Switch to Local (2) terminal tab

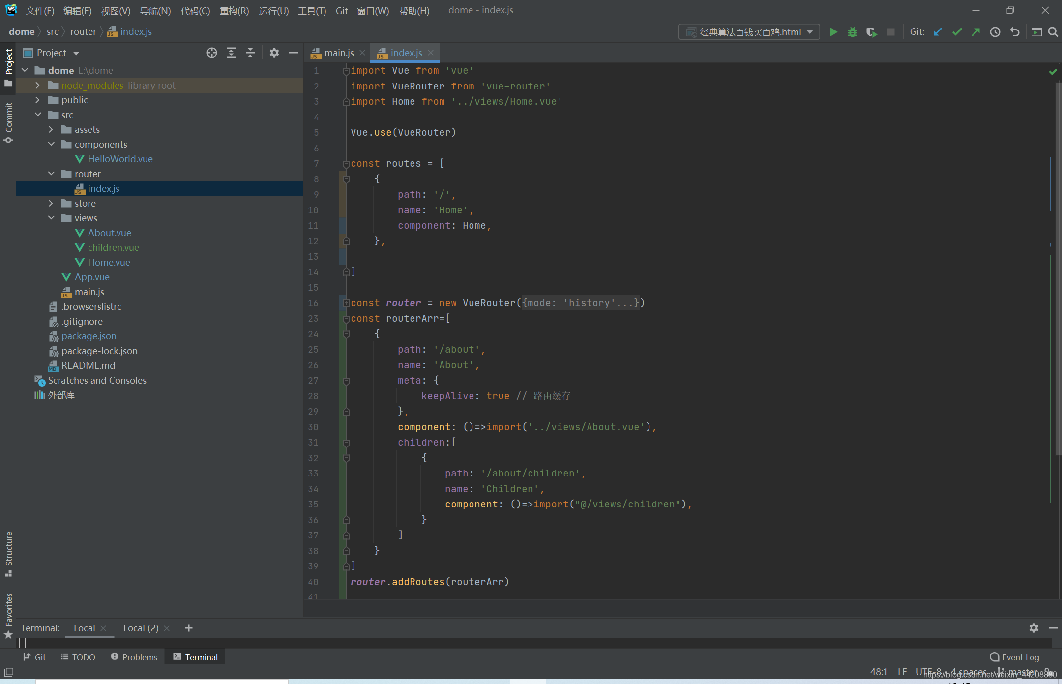click(x=141, y=628)
